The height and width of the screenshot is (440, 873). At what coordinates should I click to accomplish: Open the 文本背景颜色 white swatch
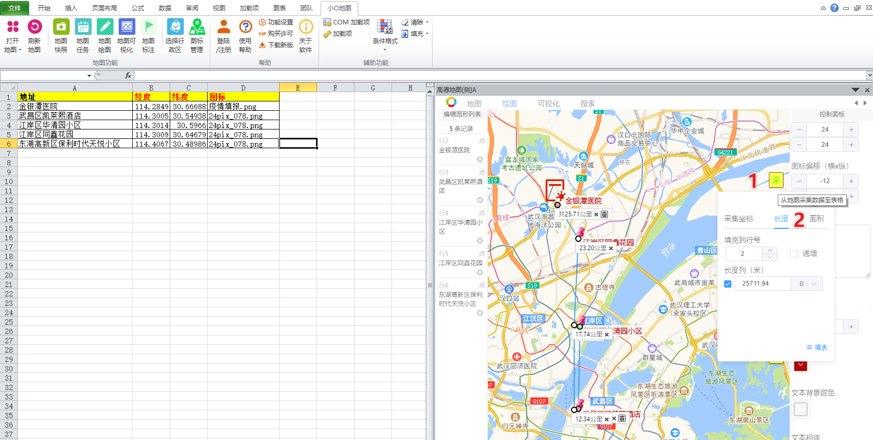pos(801,409)
